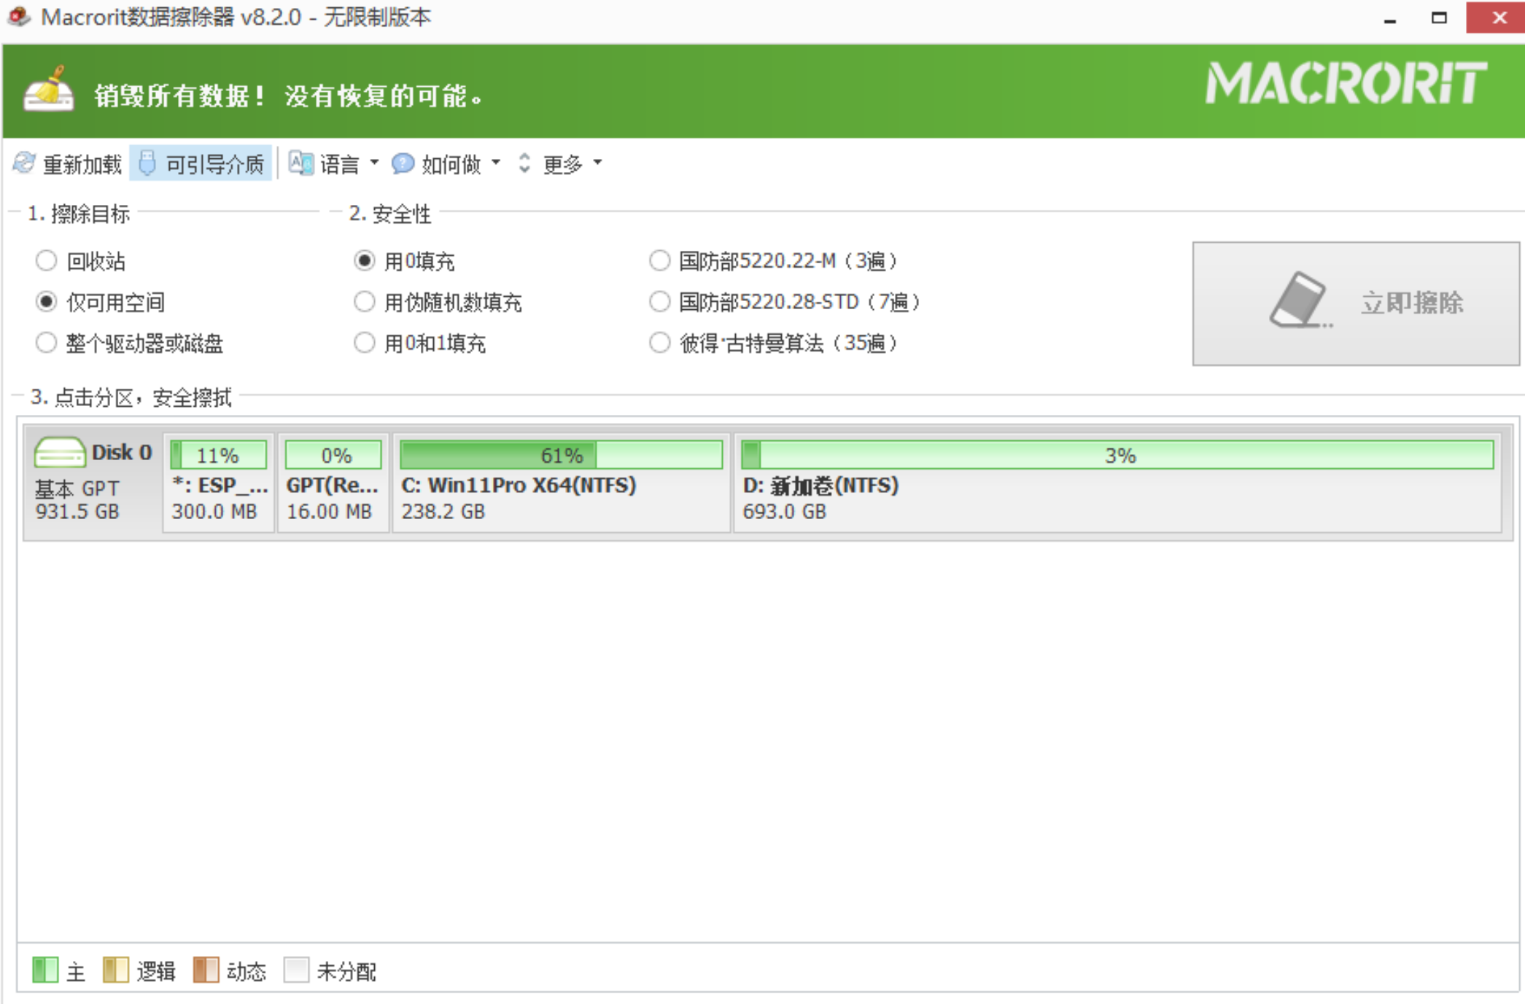The image size is (1525, 1004).
Task: Click the green 主 primary legend icon
Action: [45, 970]
